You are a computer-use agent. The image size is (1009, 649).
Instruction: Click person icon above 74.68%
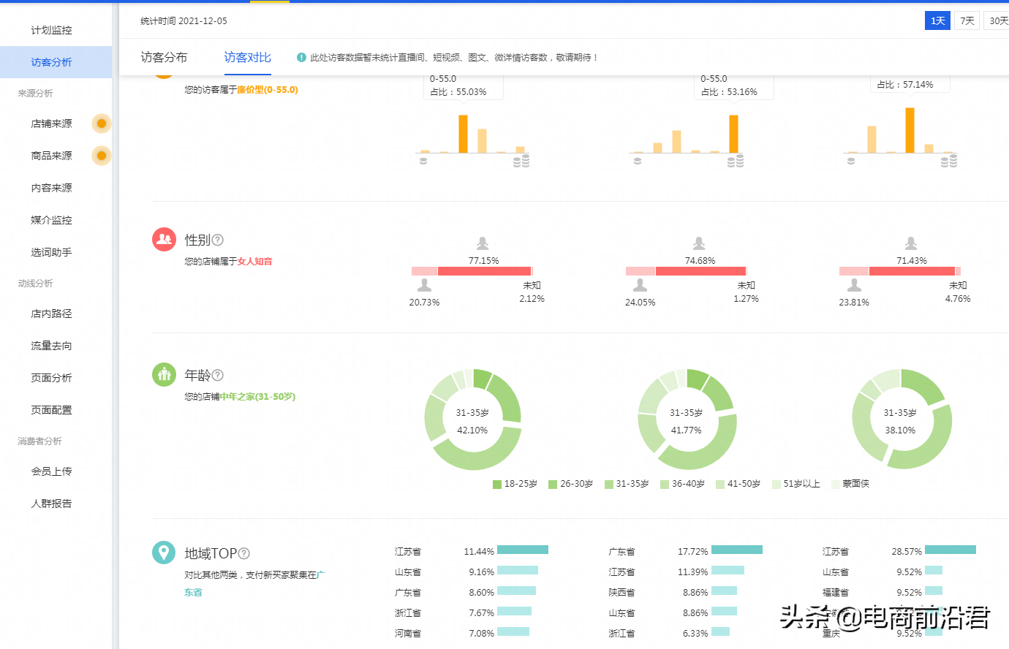[x=699, y=243]
